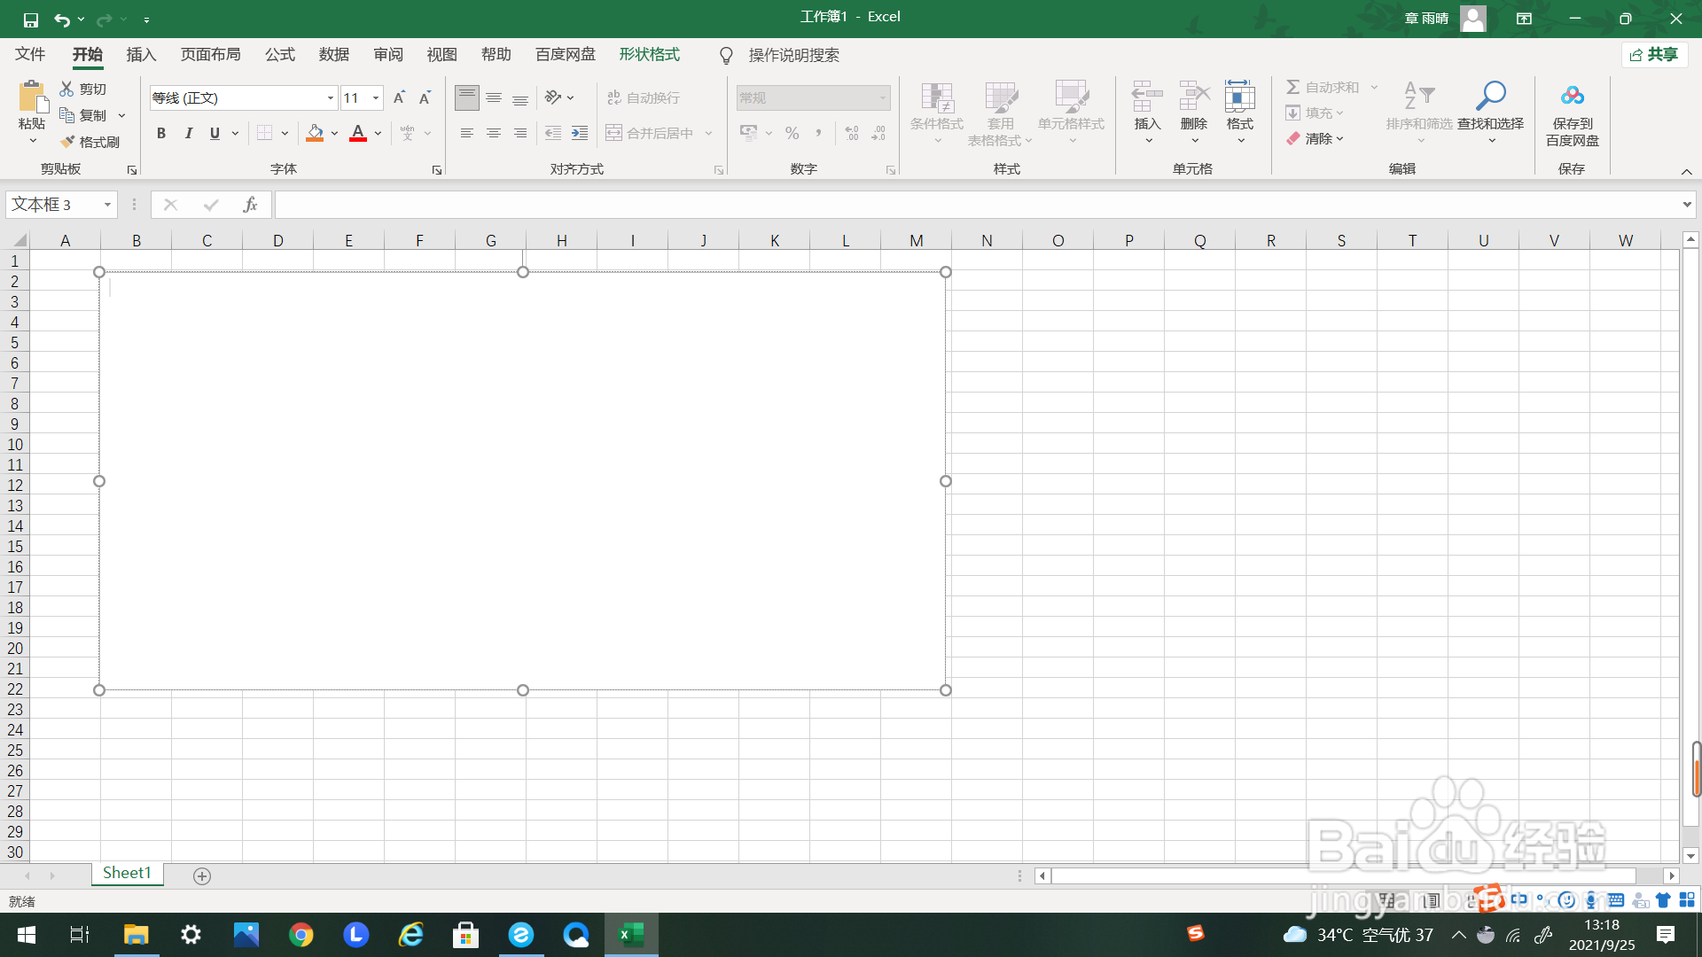Toggle Italic formatting
1702x957 pixels.
[x=188, y=133]
